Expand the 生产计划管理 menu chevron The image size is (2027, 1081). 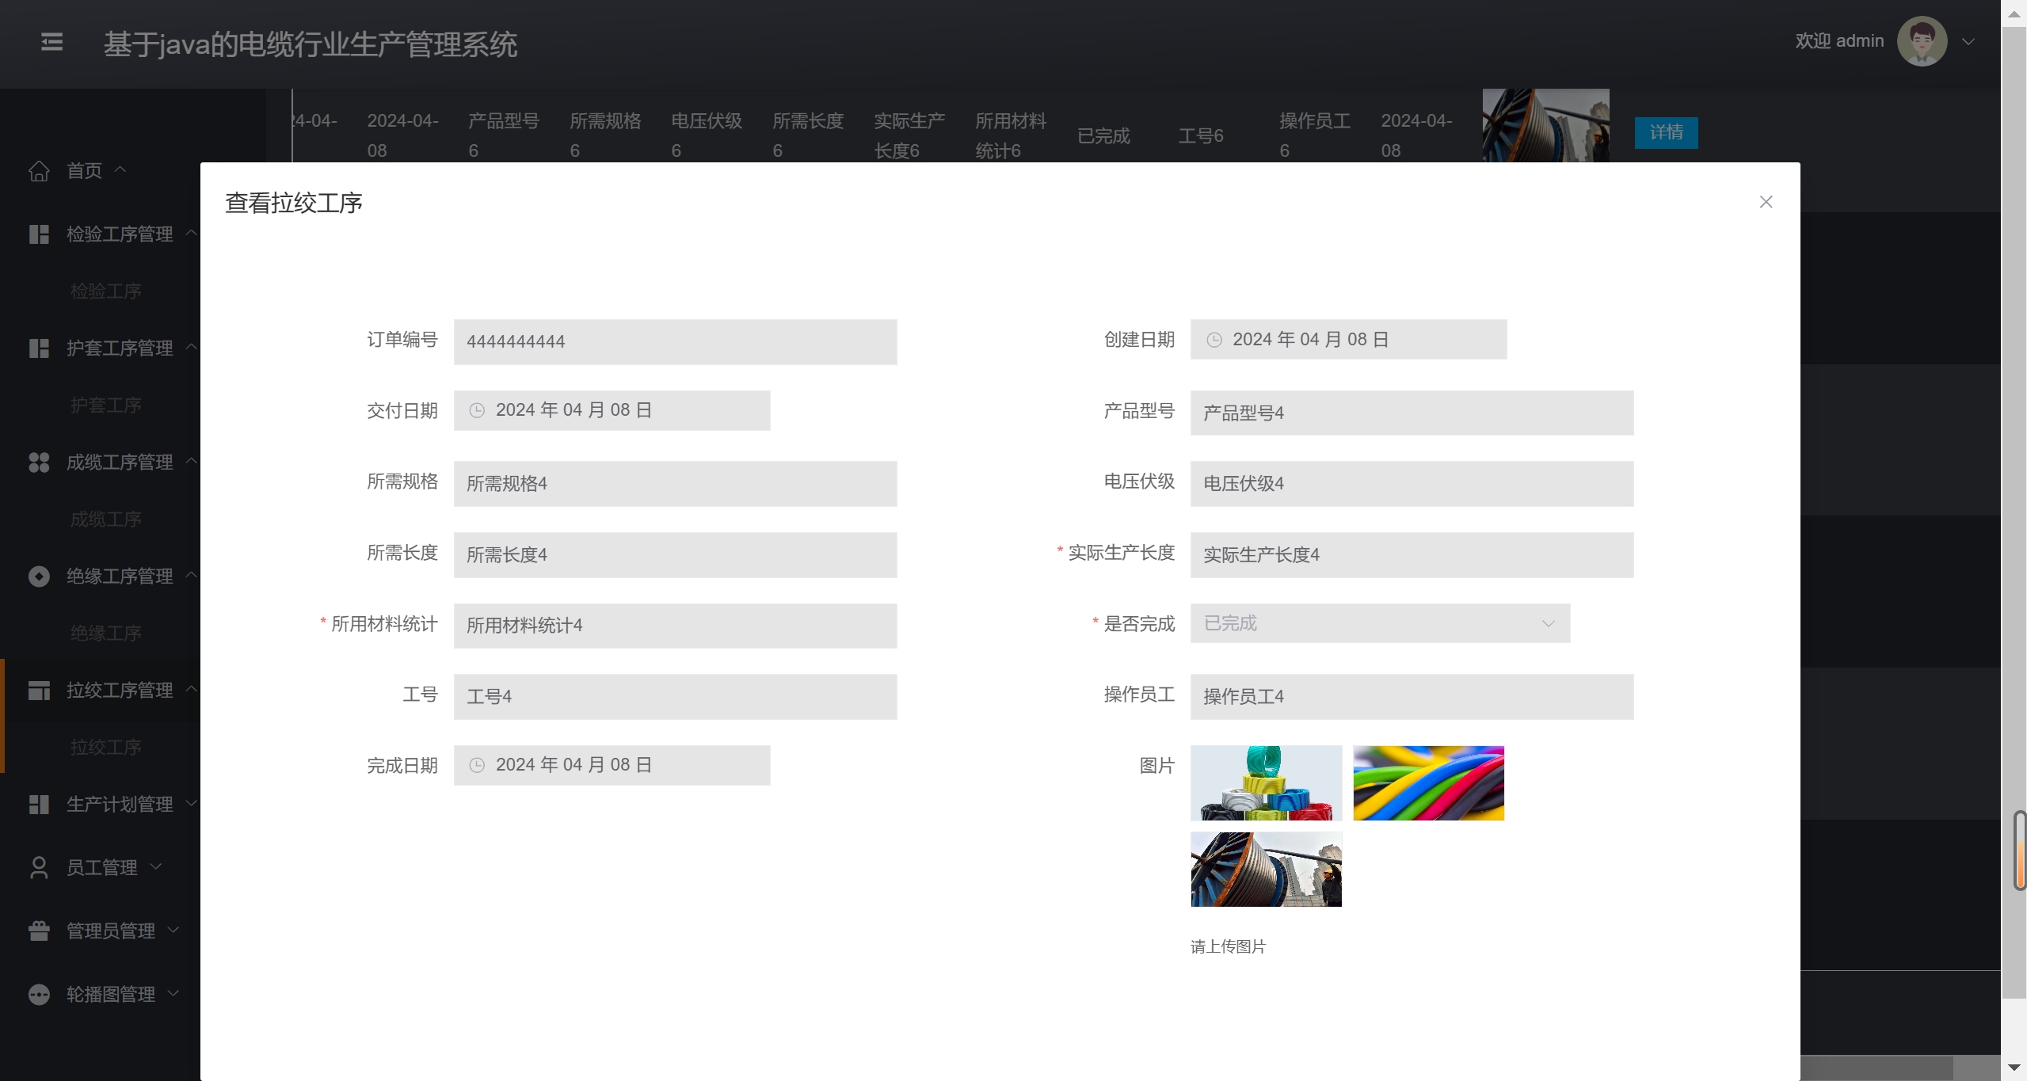191,803
